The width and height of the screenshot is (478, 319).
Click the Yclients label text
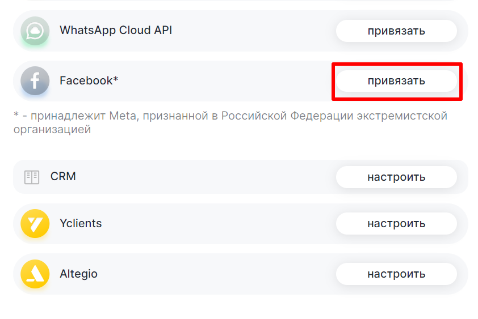[x=81, y=223]
